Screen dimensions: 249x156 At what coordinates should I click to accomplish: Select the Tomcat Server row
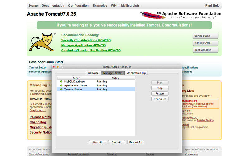(x=96, y=89)
